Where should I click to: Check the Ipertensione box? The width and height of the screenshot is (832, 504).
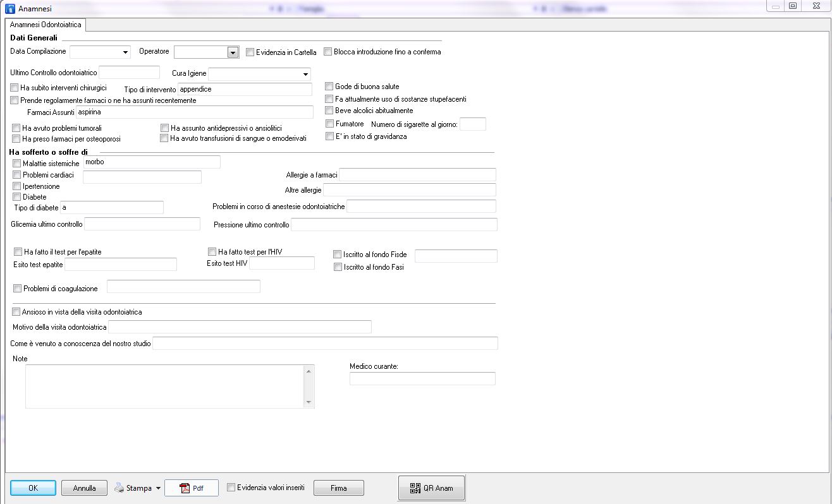(x=17, y=186)
